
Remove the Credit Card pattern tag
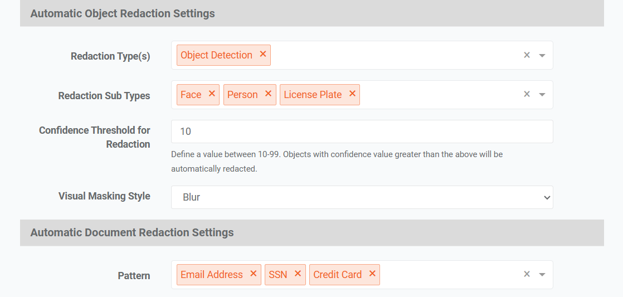click(x=372, y=274)
